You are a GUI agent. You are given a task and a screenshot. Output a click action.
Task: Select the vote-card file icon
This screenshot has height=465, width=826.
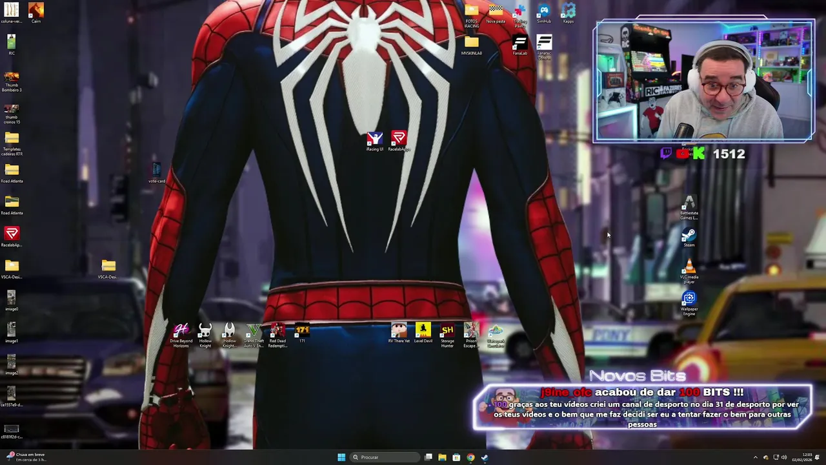pos(157,172)
